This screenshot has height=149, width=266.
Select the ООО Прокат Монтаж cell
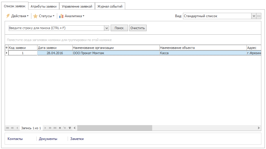116,53
